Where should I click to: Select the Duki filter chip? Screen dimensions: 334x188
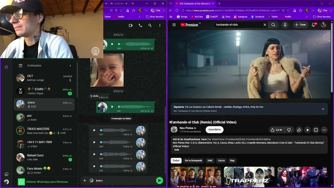pyautogui.click(x=210, y=161)
